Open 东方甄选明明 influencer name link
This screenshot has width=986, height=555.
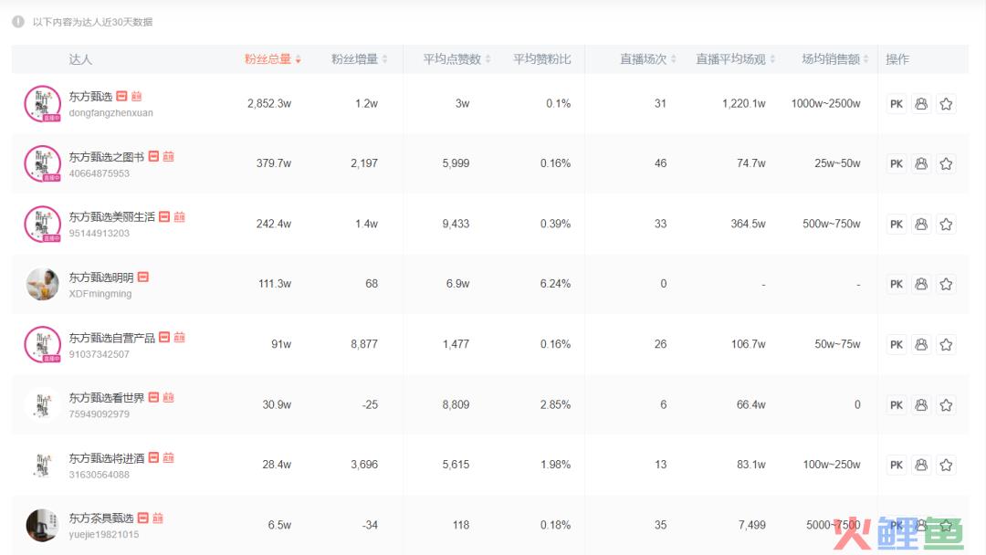coord(101,277)
